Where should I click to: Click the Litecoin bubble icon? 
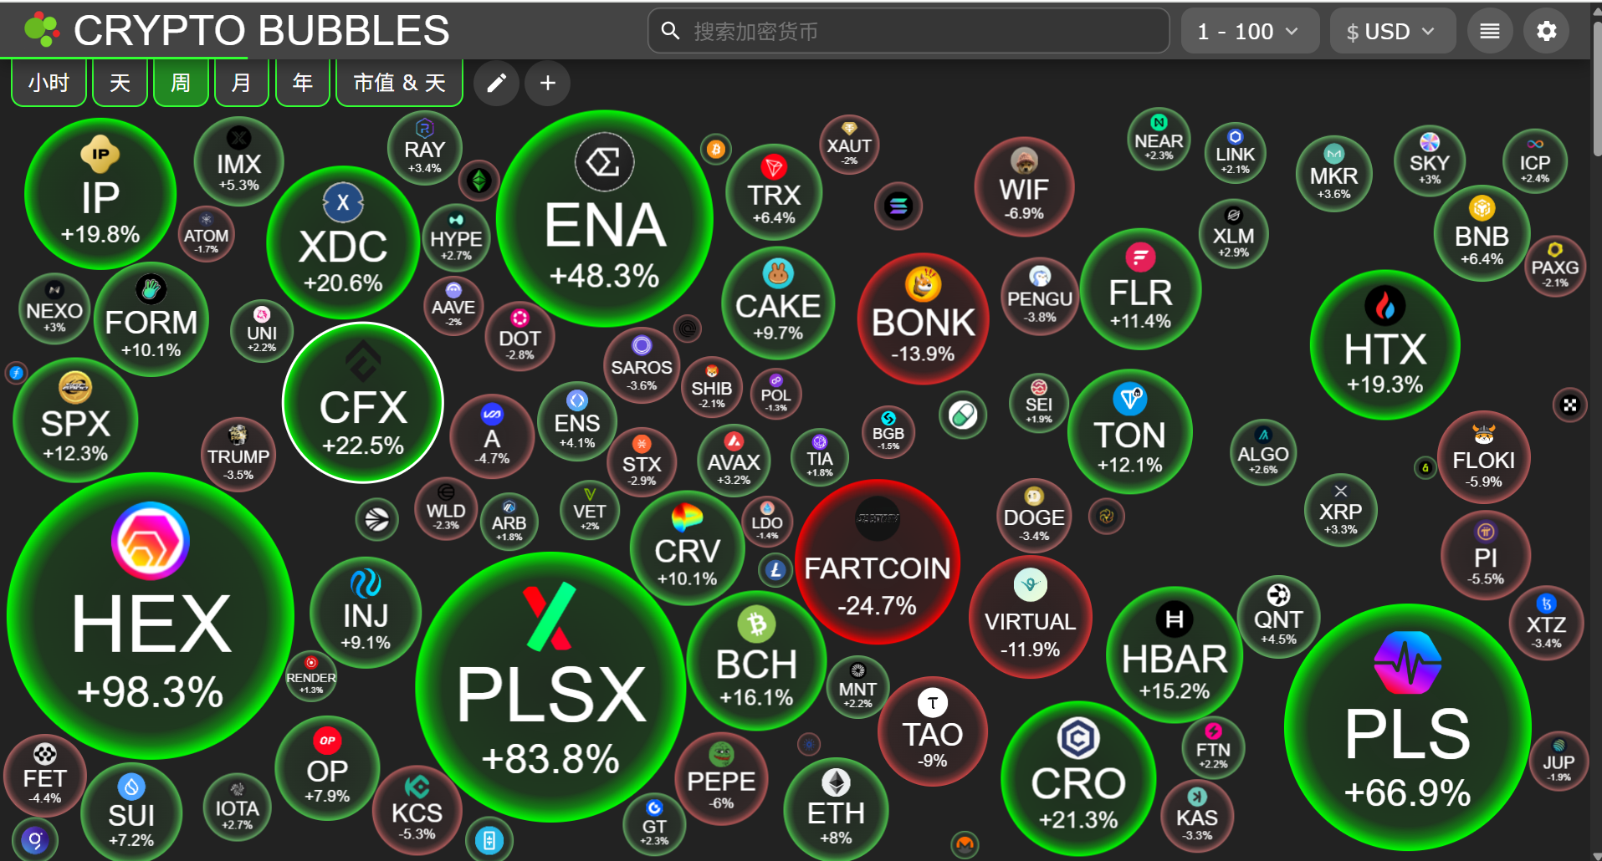click(775, 570)
